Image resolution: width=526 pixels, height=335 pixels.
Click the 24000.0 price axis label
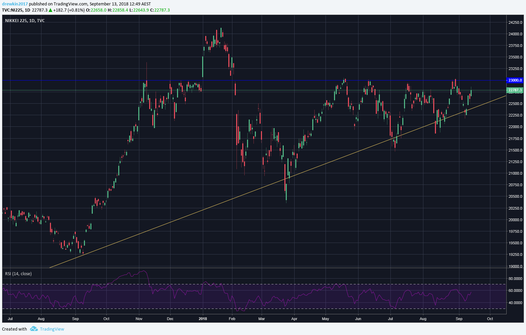click(x=515, y=34)
